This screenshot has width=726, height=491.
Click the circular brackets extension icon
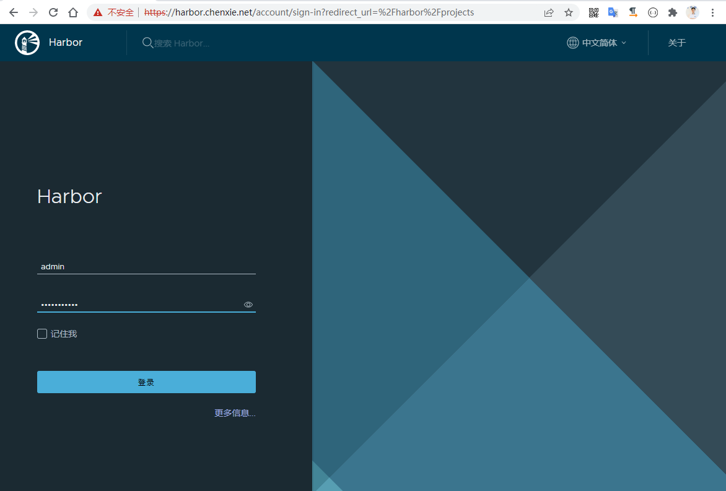tap(653, 12)
